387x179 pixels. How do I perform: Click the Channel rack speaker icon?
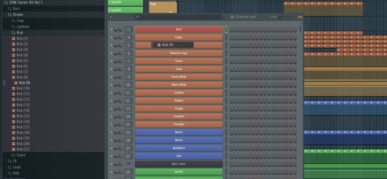[x=232, y=17]
